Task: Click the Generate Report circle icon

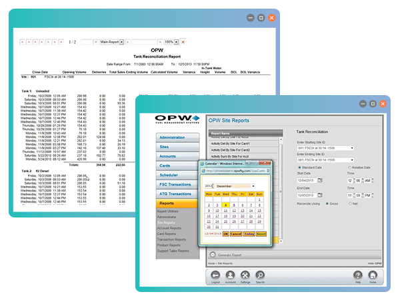Action: (213, 255)
